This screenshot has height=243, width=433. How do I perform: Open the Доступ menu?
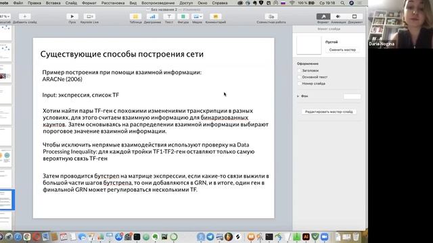click(186, 3)
